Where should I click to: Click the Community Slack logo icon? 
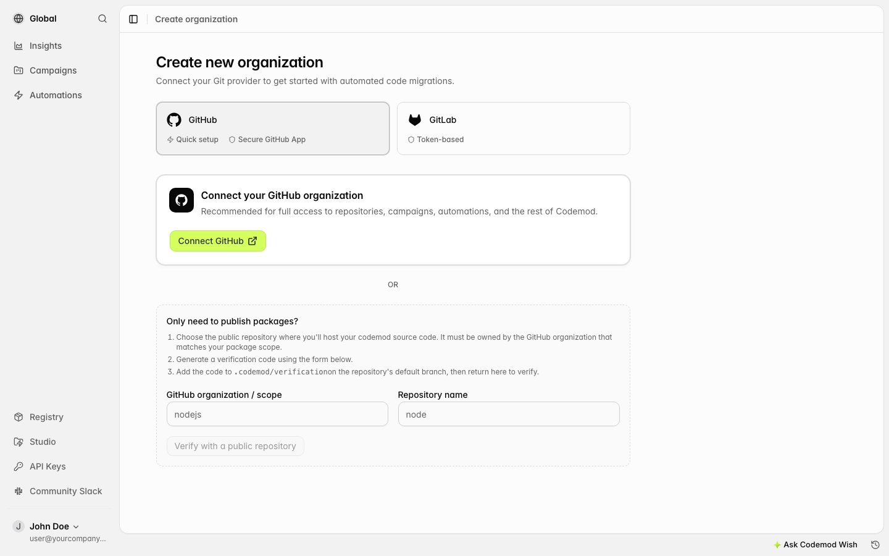click(19, 491)
